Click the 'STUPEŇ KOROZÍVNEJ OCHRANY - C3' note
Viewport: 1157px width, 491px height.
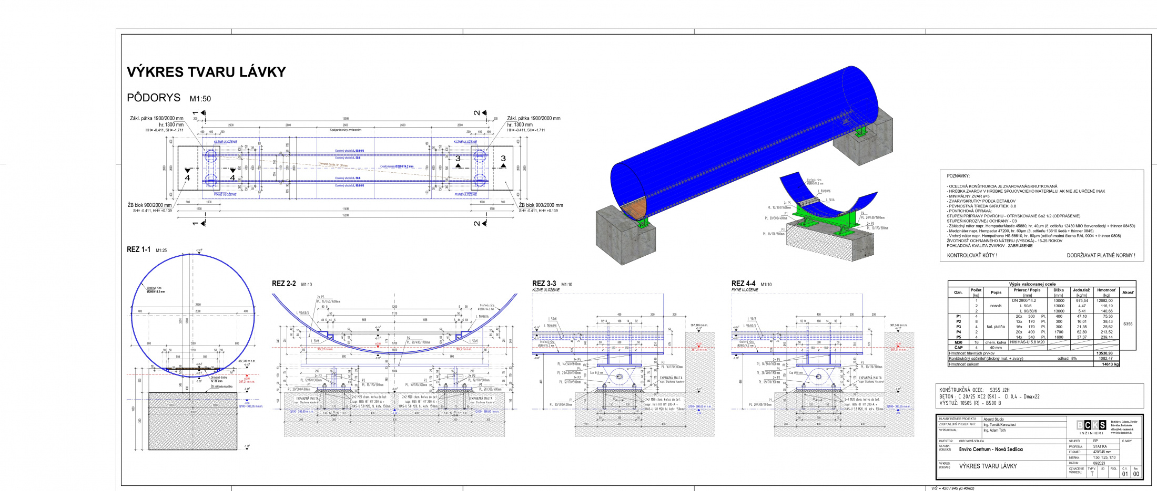click(x=982, y=221)
